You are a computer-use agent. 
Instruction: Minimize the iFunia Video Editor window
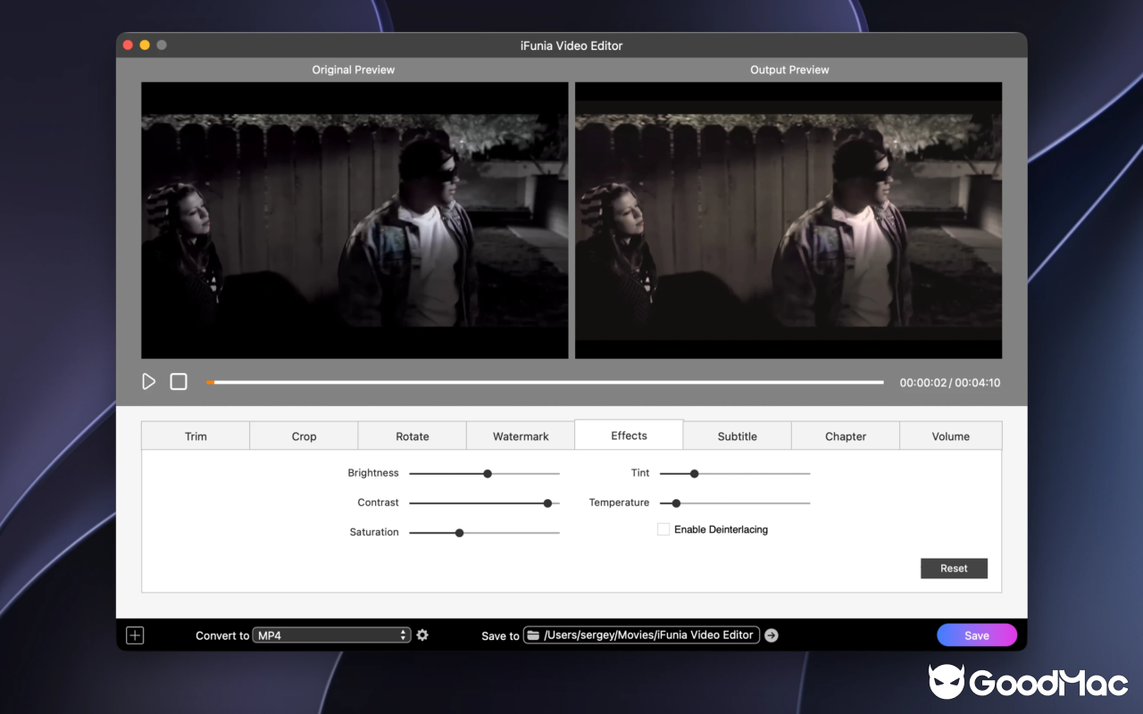pyautogui.click(x=145, y=45)
